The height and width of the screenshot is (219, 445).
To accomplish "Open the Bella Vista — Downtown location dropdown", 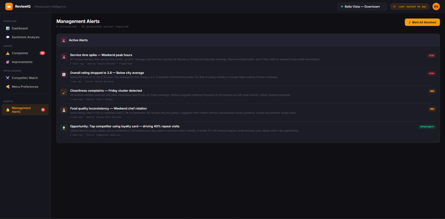I will point(362,6).
